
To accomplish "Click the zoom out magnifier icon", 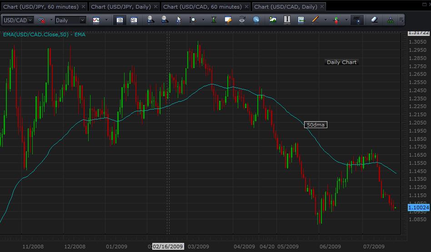I will click(165, 20).
